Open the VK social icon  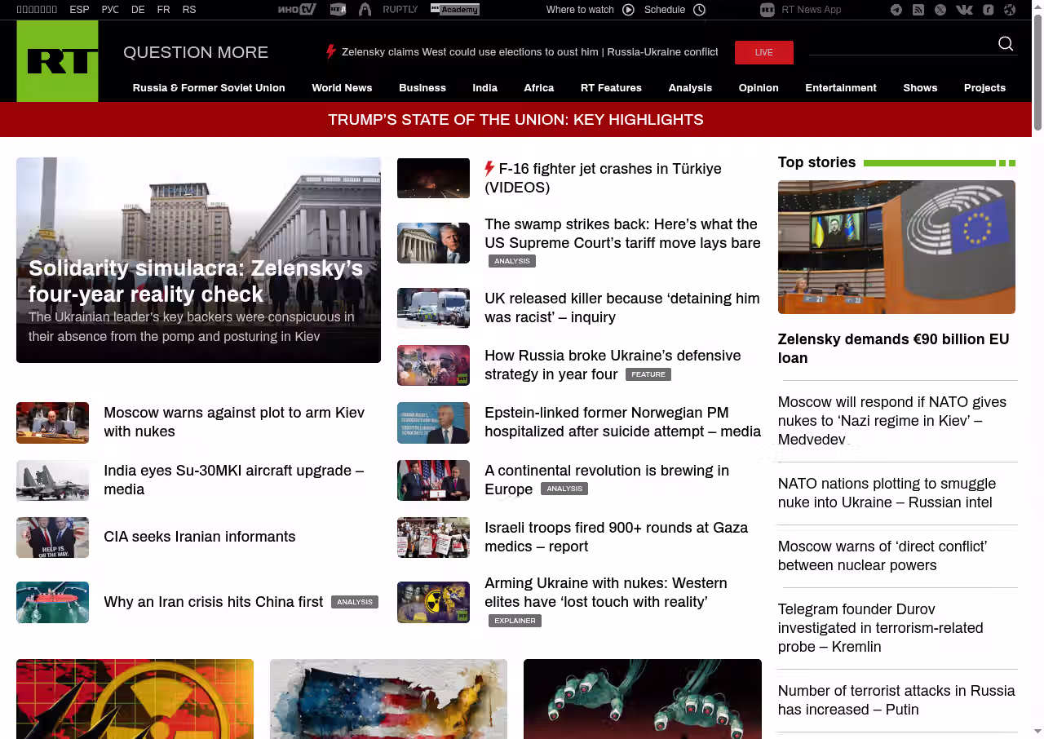(x=964, y=10)
